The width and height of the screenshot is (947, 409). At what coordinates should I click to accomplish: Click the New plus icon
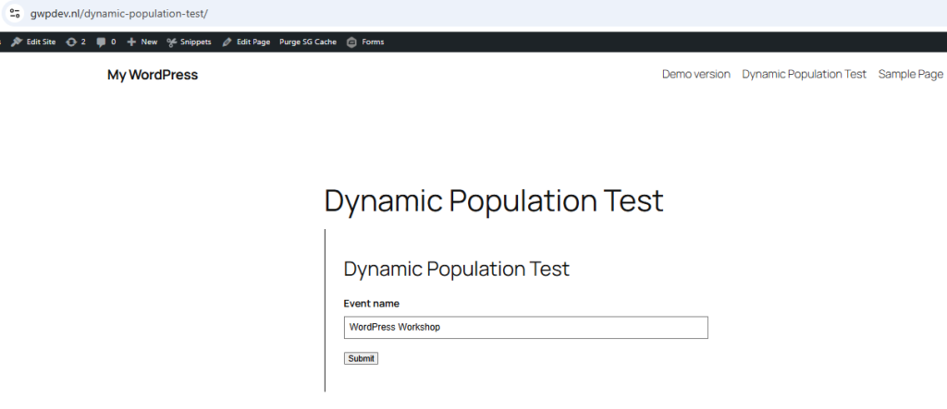pyautogui.click(x=131, y=42)
